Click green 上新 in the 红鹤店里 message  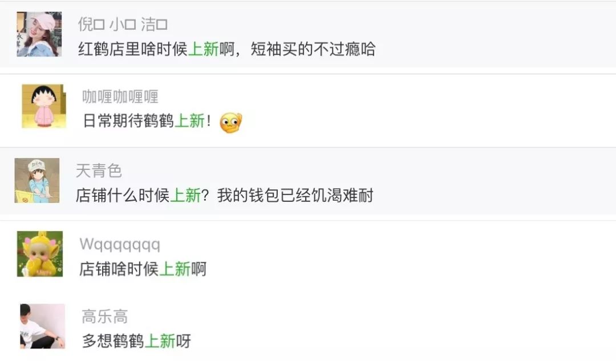204,49
